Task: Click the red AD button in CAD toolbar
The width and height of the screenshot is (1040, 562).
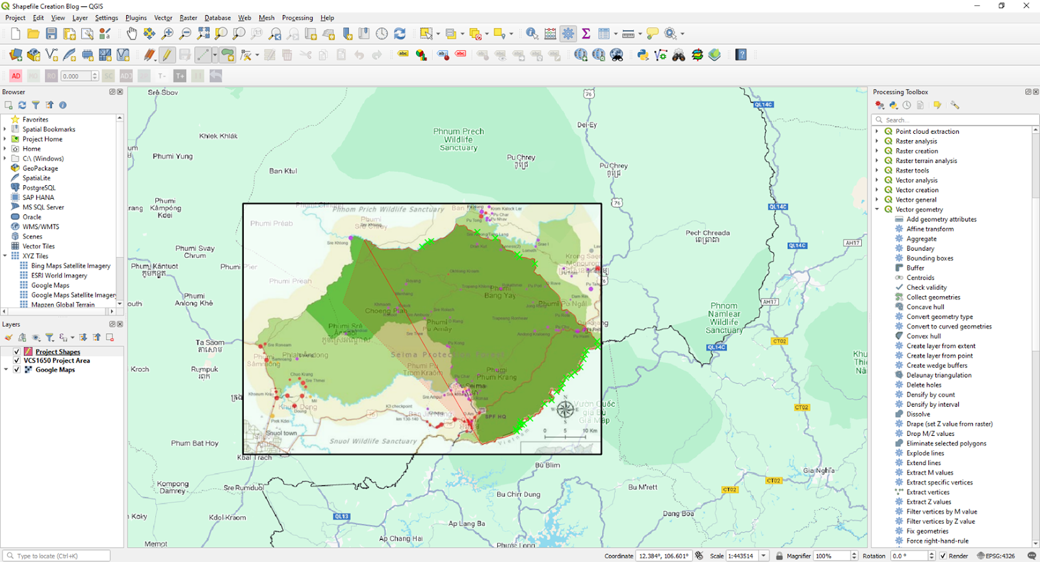Action: [16, 76]
